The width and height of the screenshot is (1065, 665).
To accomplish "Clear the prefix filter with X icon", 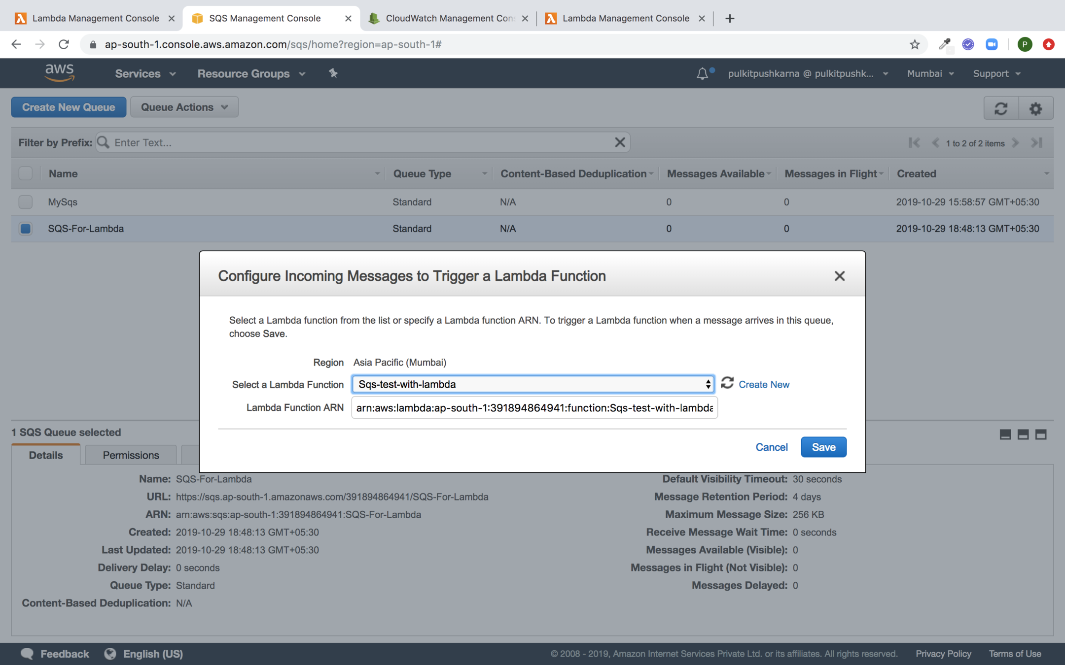I will click(x=620, y=142).
